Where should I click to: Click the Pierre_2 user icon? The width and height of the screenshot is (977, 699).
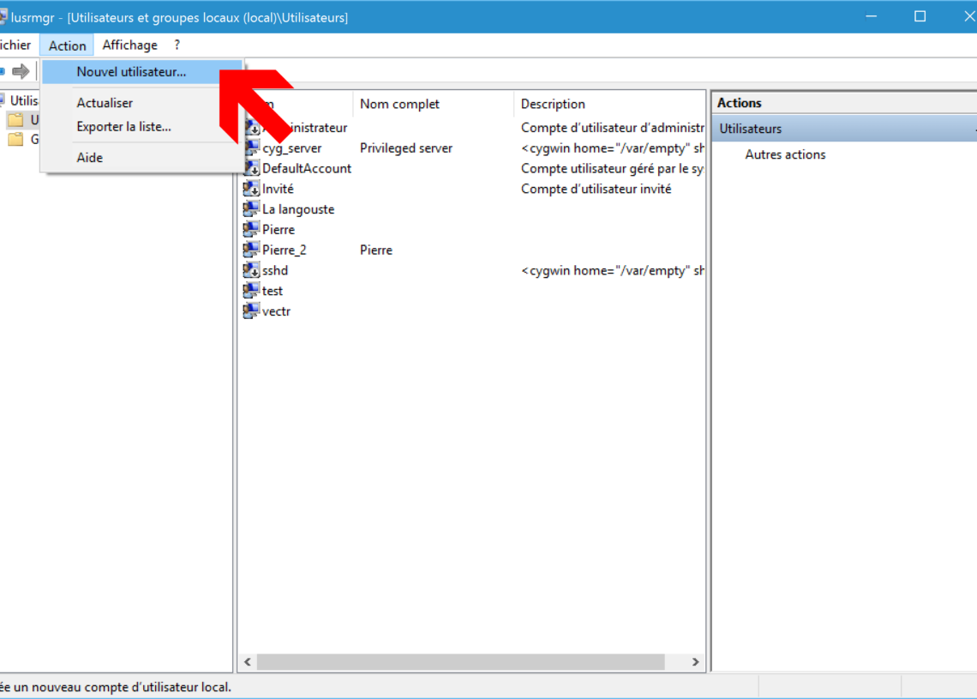point(251,250)
